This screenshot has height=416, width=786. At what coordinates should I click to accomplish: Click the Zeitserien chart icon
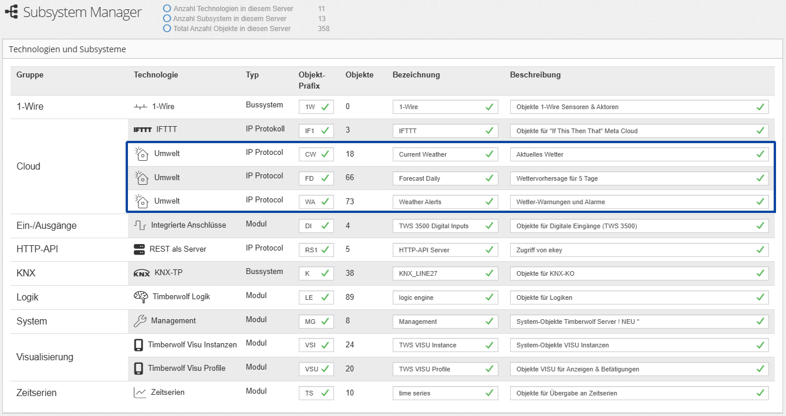pos(140,393)
